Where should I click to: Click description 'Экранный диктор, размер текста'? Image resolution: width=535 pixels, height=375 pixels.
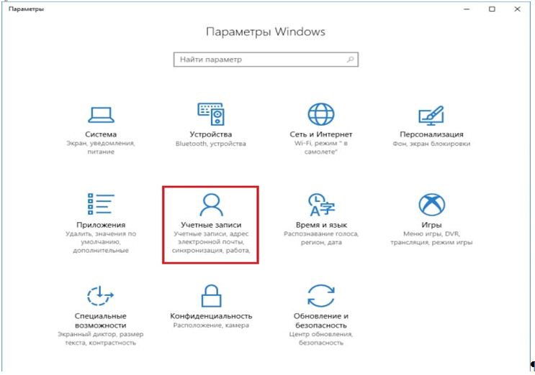(x=100, y=338)
